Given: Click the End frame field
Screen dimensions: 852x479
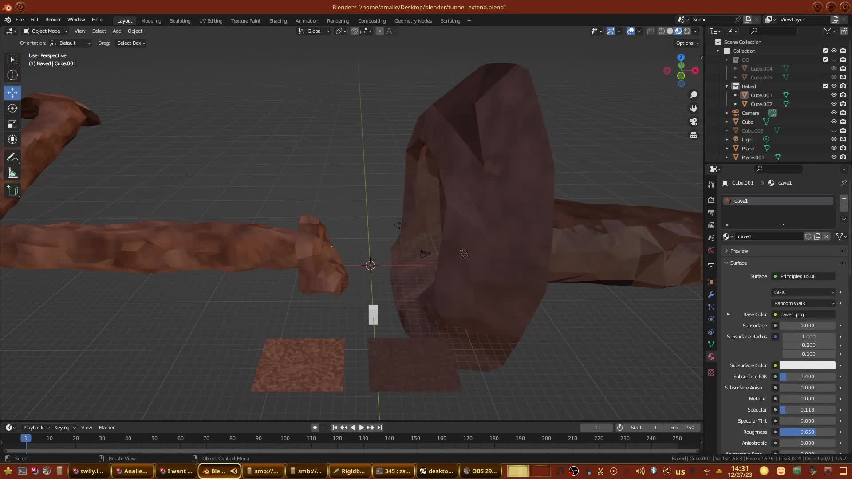Looking at the screenshot, I should click(682, 428).
